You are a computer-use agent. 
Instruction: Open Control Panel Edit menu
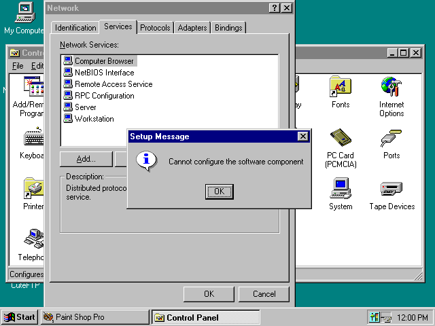(x=37, y=66)
